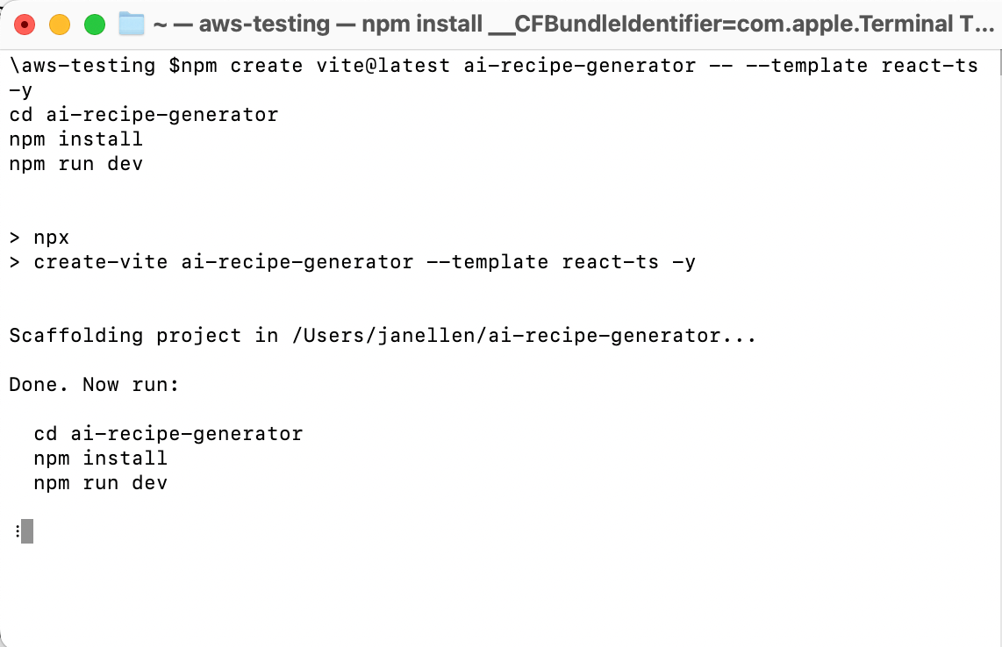The height and width of the screenshot is (647, 1002).
Task: Click 'vite@latest' in the typed command
Action: (383, 66)
